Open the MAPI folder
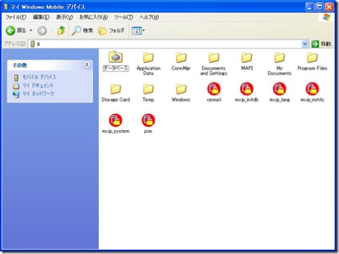 pyautogui.click(x=247, y=58)
